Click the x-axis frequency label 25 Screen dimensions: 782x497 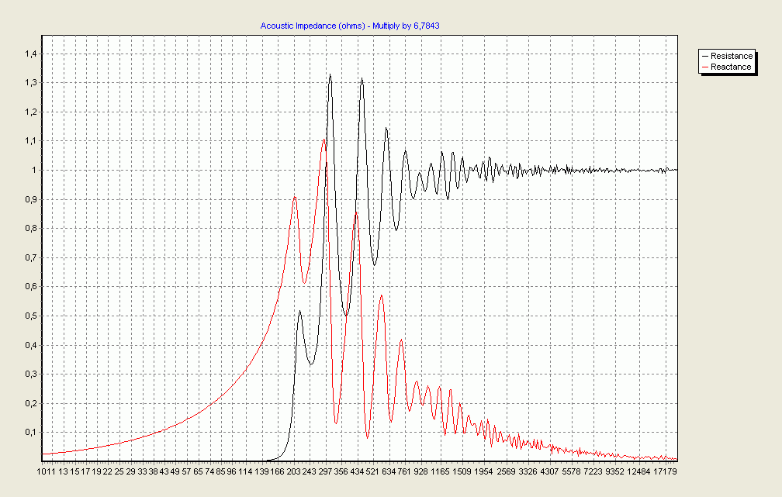(x=119, y=471)
